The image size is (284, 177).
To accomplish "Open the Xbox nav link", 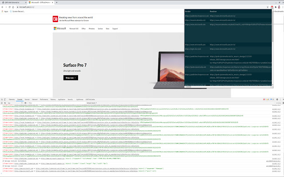I will coord(107,28).
